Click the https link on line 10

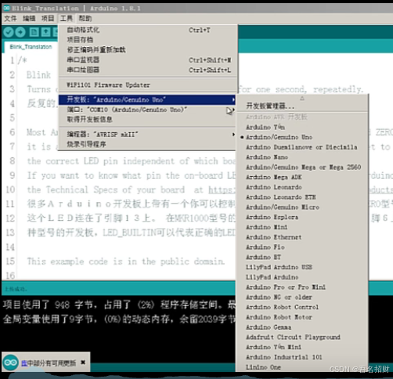[222, 189]
